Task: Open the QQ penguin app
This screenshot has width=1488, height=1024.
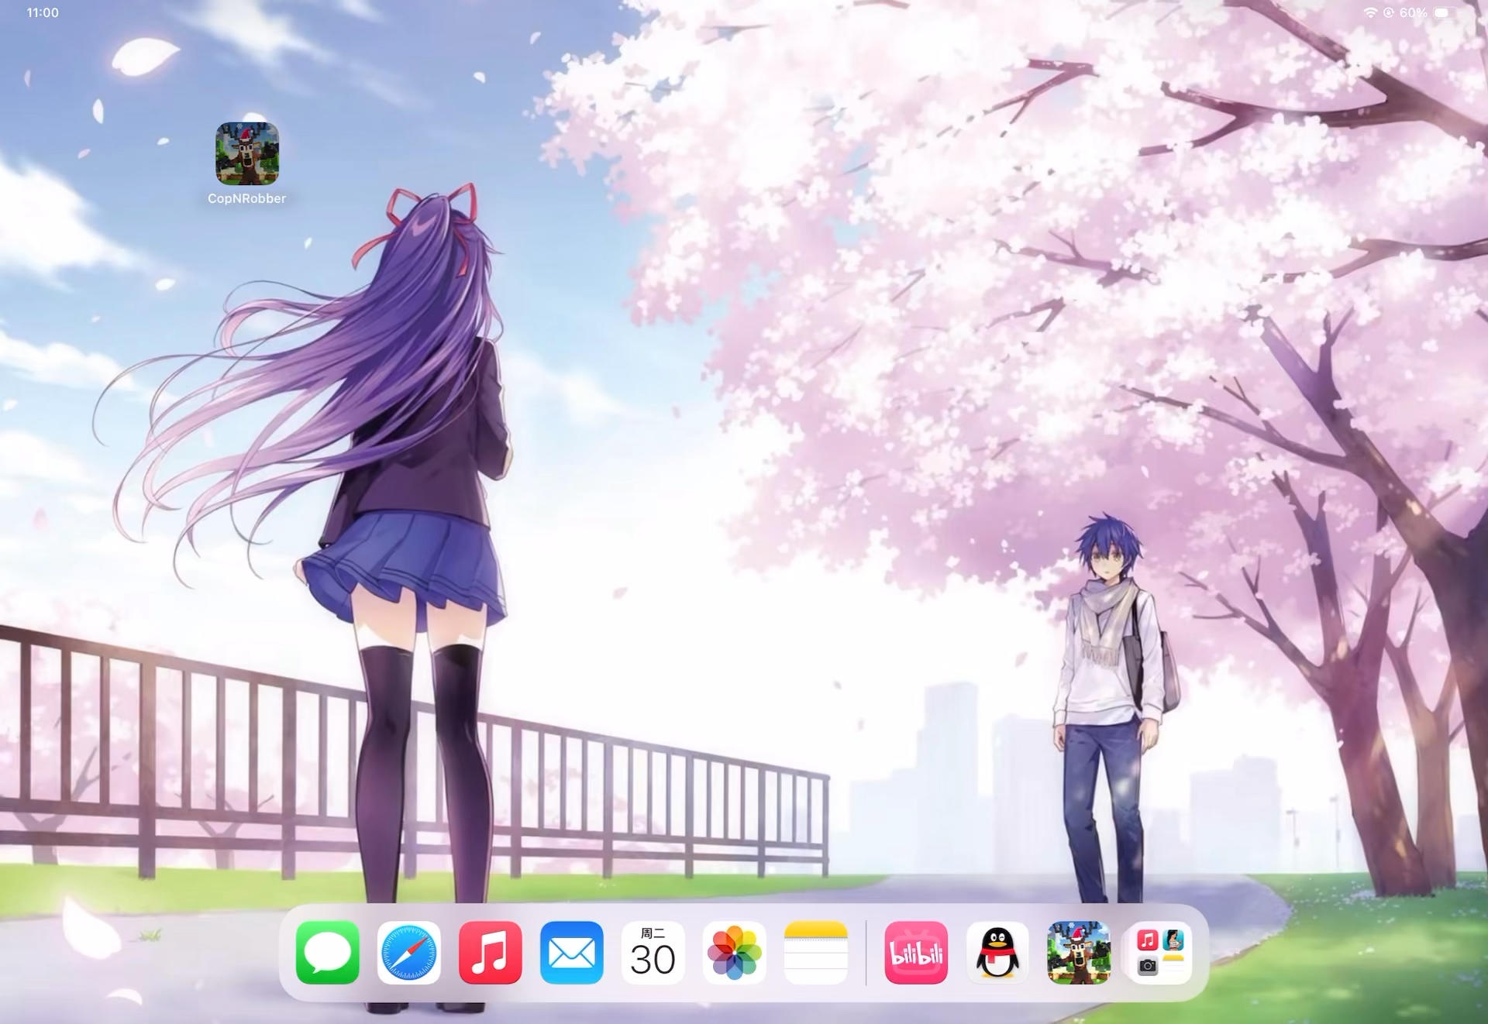Action: 997,953
